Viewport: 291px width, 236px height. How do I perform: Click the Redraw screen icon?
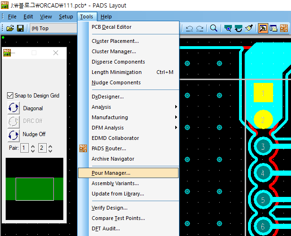pyautogui.click(x=238, y=28)
